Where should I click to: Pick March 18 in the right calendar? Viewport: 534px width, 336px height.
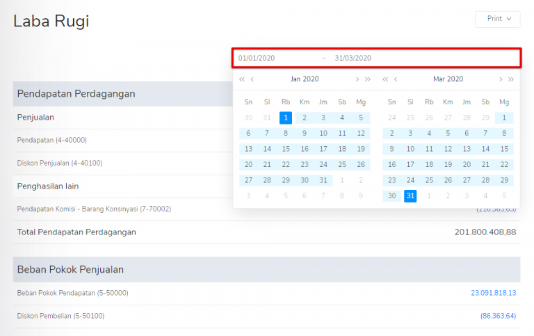click(429, 165)
